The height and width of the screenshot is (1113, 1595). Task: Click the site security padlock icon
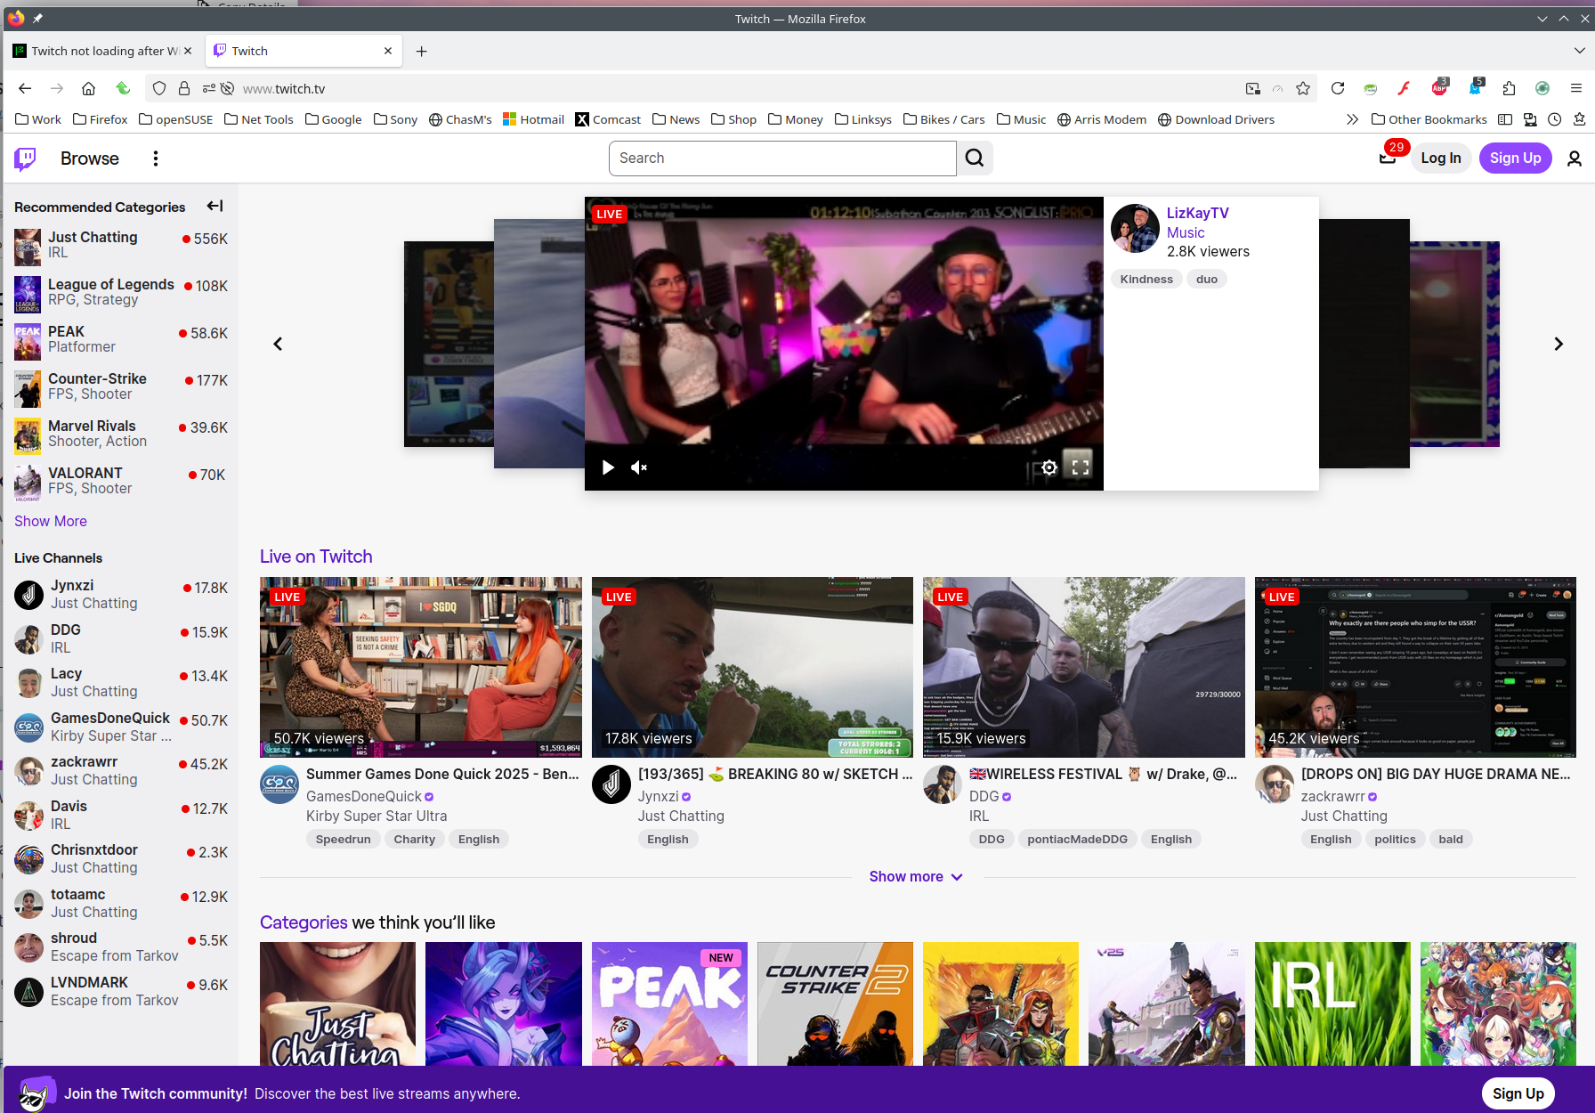tap(184, 88)
